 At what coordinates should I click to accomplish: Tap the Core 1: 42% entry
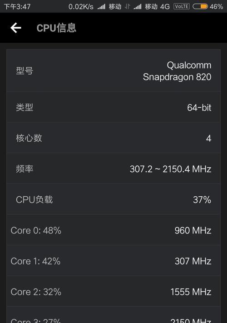35,261
